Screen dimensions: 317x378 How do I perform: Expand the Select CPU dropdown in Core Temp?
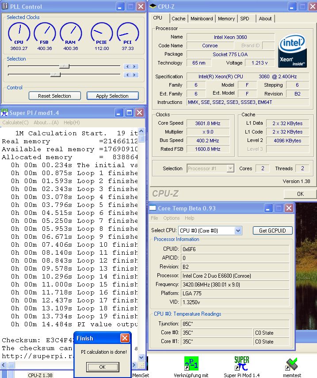(238, 230)
